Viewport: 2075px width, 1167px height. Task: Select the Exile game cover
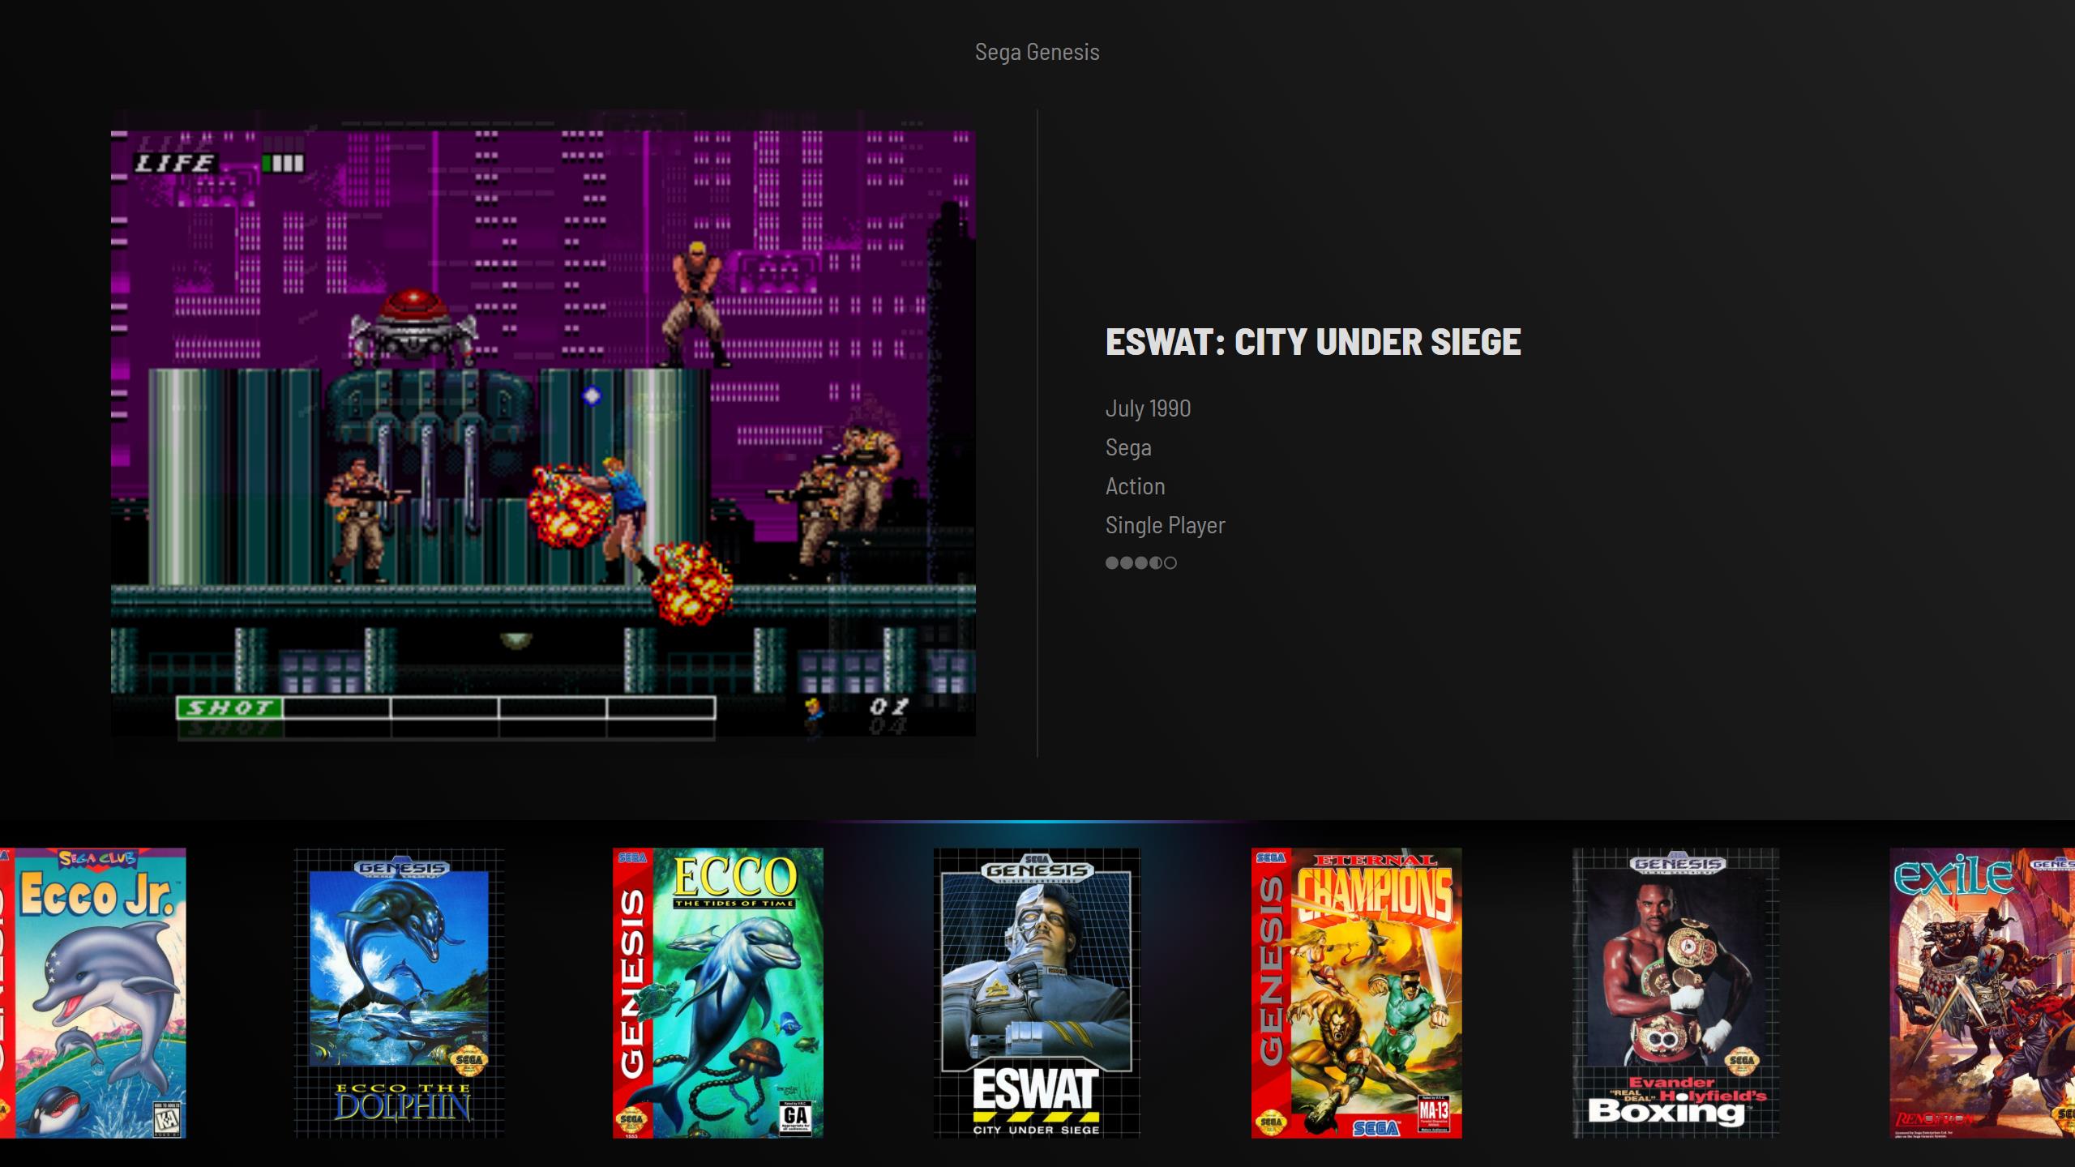click(1982, 993)
